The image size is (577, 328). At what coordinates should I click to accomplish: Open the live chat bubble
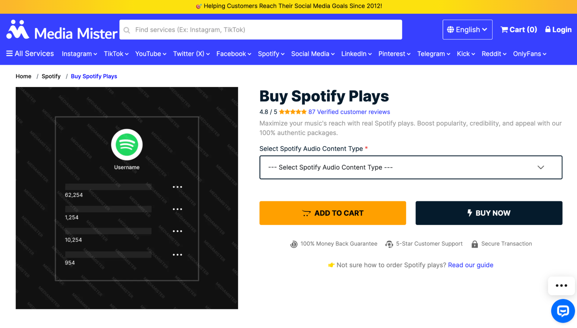(x=563, y=311)
